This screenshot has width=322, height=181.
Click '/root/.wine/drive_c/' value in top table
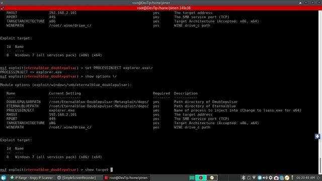[x=70, y=26]
